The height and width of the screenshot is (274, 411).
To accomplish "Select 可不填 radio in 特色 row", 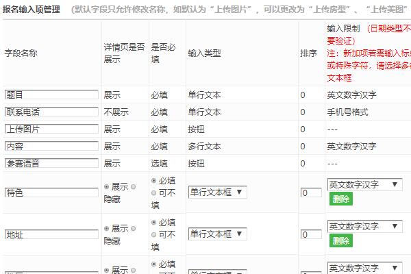I will coord(154,193).
